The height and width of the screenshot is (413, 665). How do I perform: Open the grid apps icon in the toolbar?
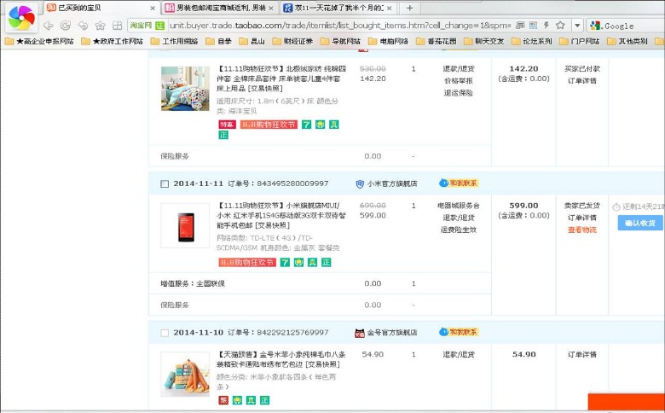117,26
